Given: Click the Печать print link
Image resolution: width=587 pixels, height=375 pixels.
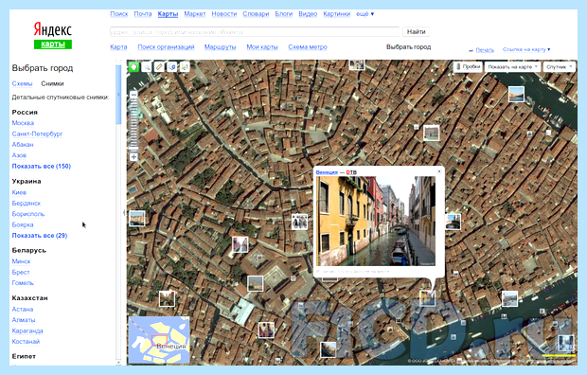Looking at the screenshot, I should pos(485,50).
